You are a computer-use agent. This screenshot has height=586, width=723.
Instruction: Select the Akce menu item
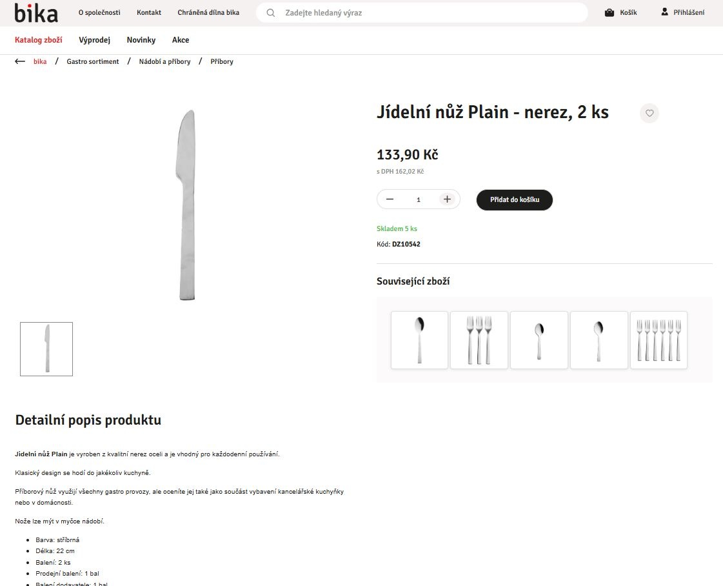(181, 40)
